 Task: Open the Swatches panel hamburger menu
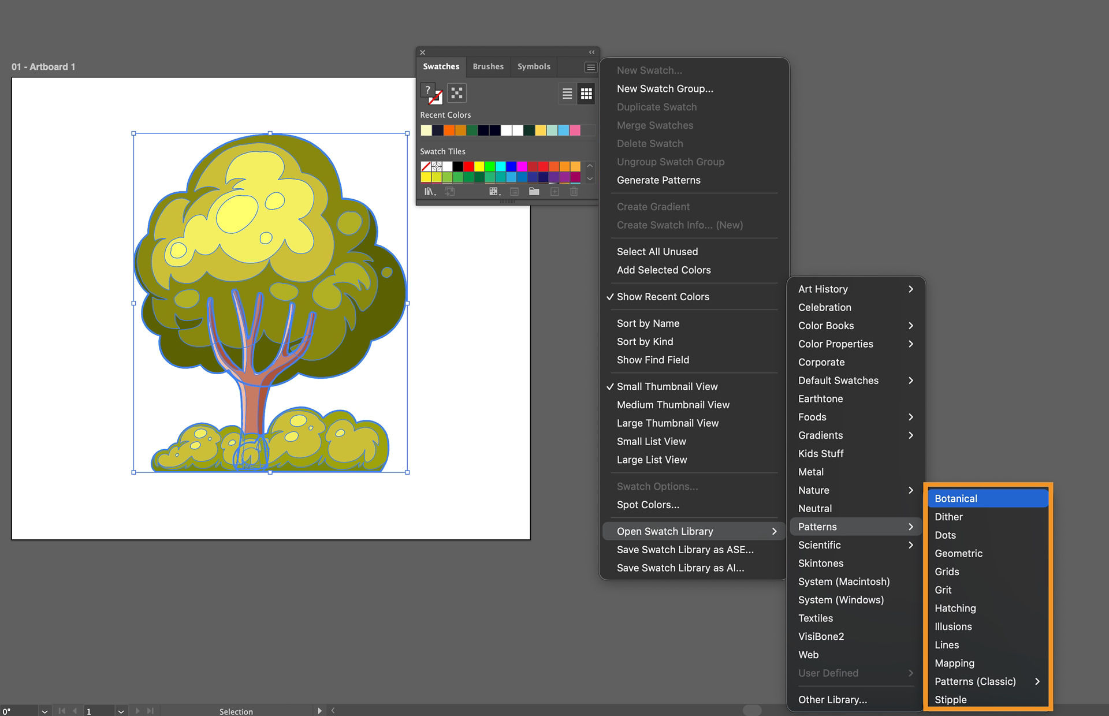[590, 68]
